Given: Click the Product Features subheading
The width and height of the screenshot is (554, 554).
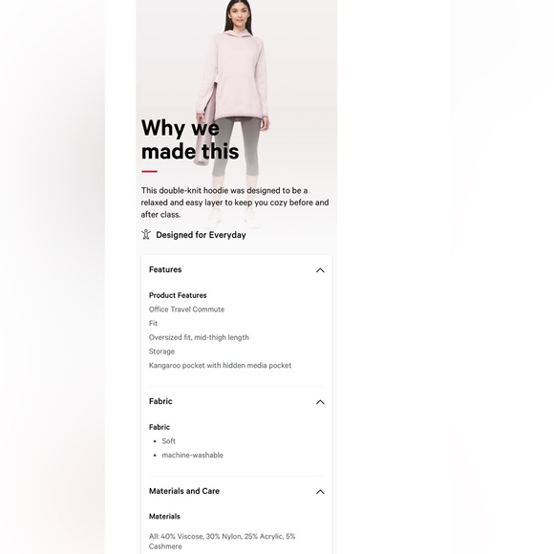Looking at the screenshot, I should coord(178,295).
